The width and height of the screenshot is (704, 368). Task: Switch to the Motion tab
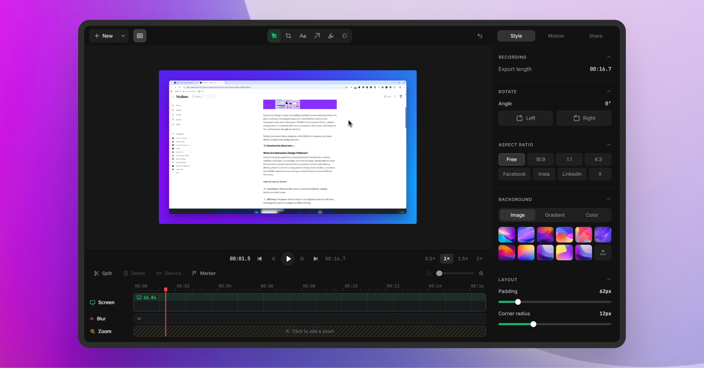(556, 36)
